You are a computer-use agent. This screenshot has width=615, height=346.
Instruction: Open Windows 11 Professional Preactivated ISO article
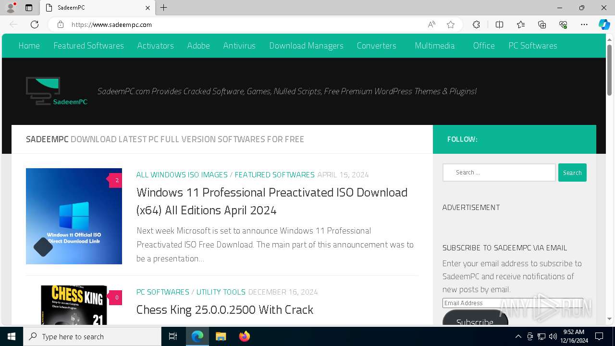[272, 201]
